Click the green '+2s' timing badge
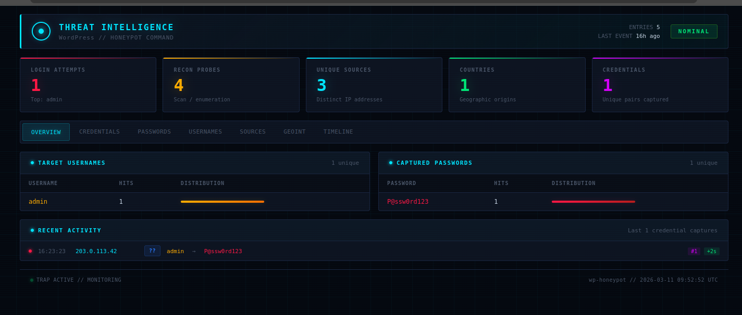 click(711, 251)
